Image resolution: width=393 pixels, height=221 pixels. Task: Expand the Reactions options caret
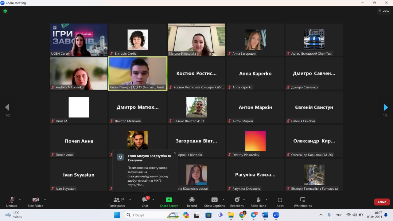(x=244, y=200)
